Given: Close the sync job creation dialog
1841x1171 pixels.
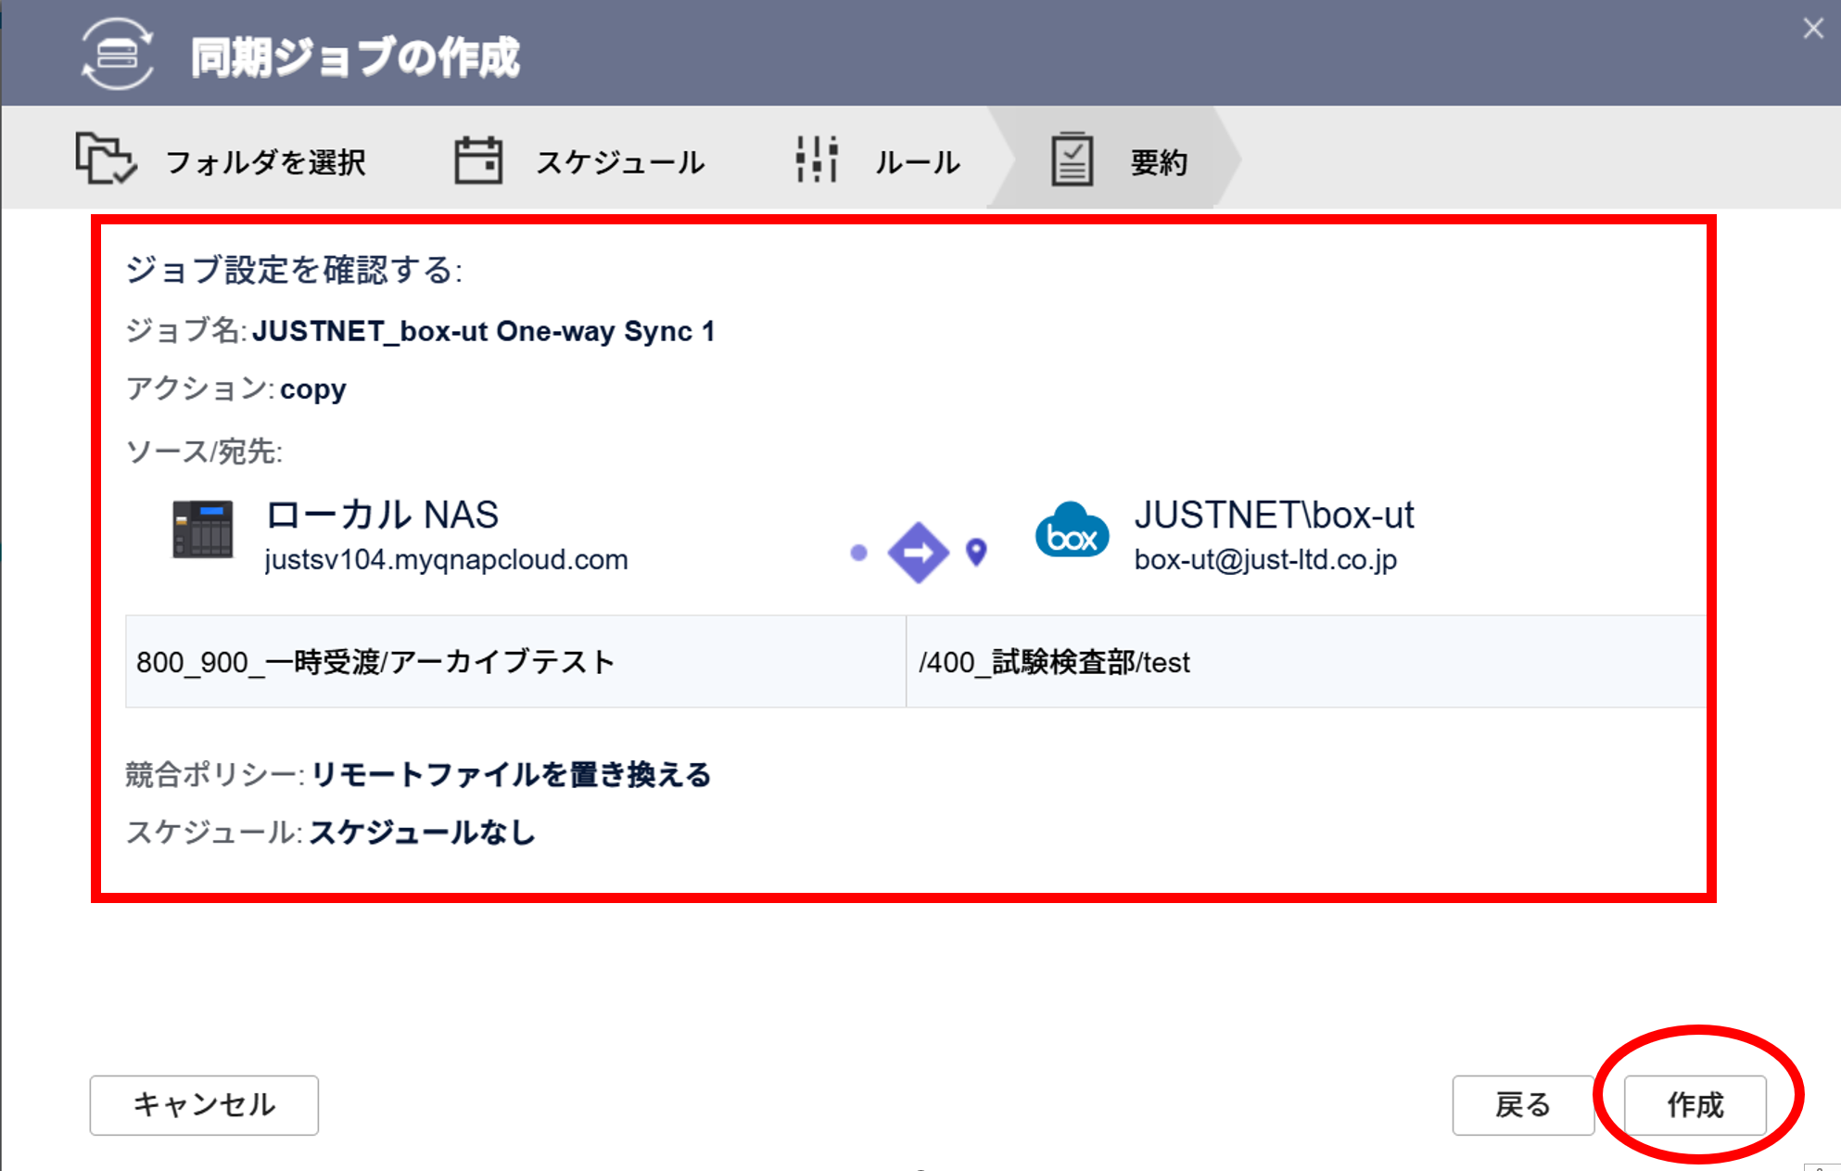Looking at the screenshot, I should [1813, 29].
